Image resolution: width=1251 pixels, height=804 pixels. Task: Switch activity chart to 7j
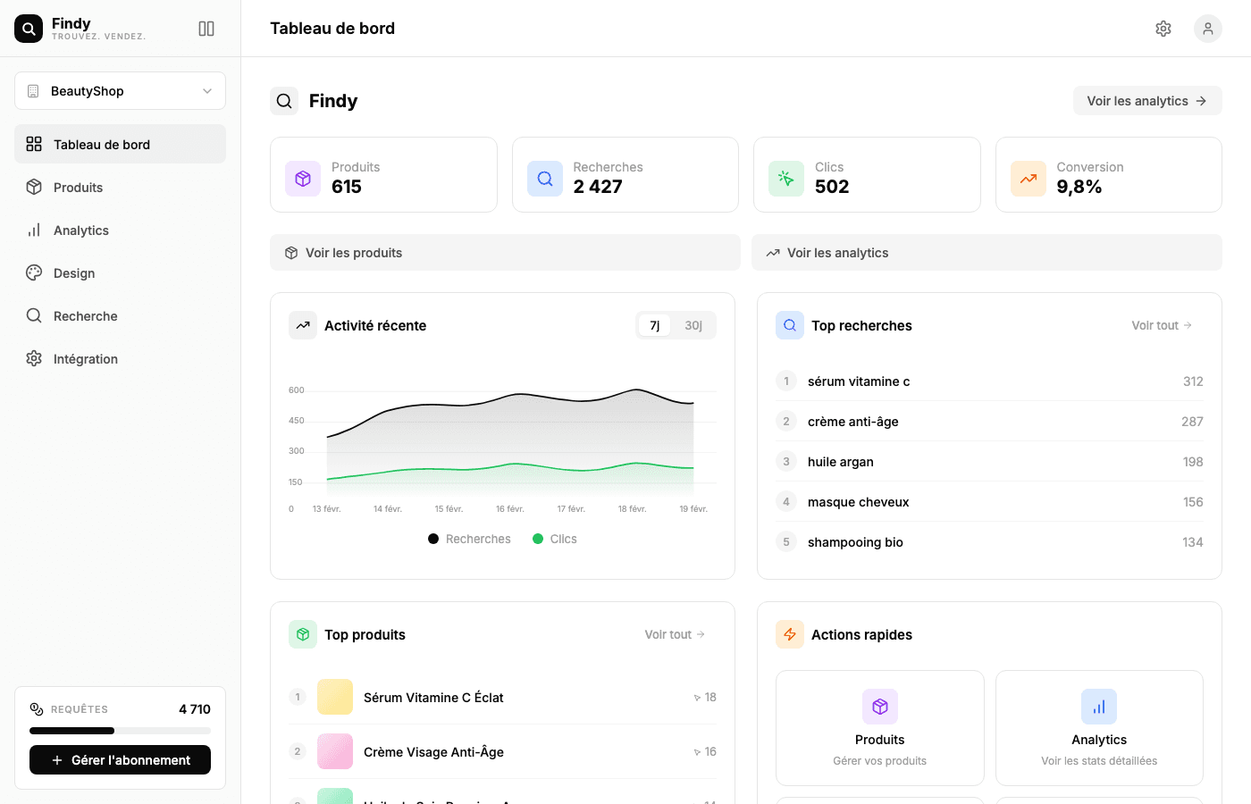point(655,325)
